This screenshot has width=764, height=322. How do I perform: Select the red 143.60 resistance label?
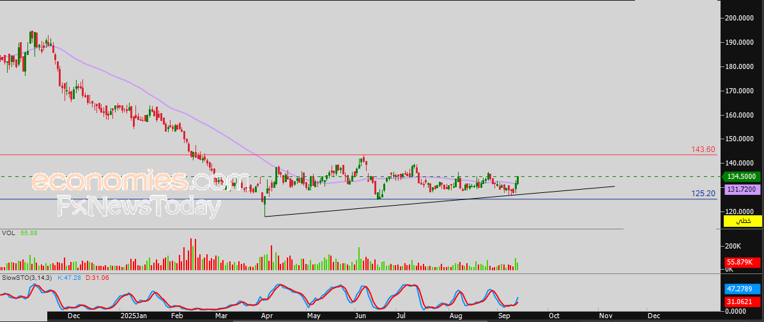(x=704, y=149)
